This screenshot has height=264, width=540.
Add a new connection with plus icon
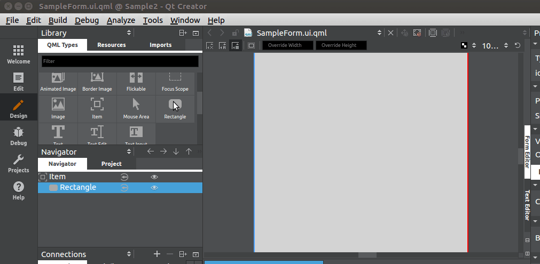157,254
